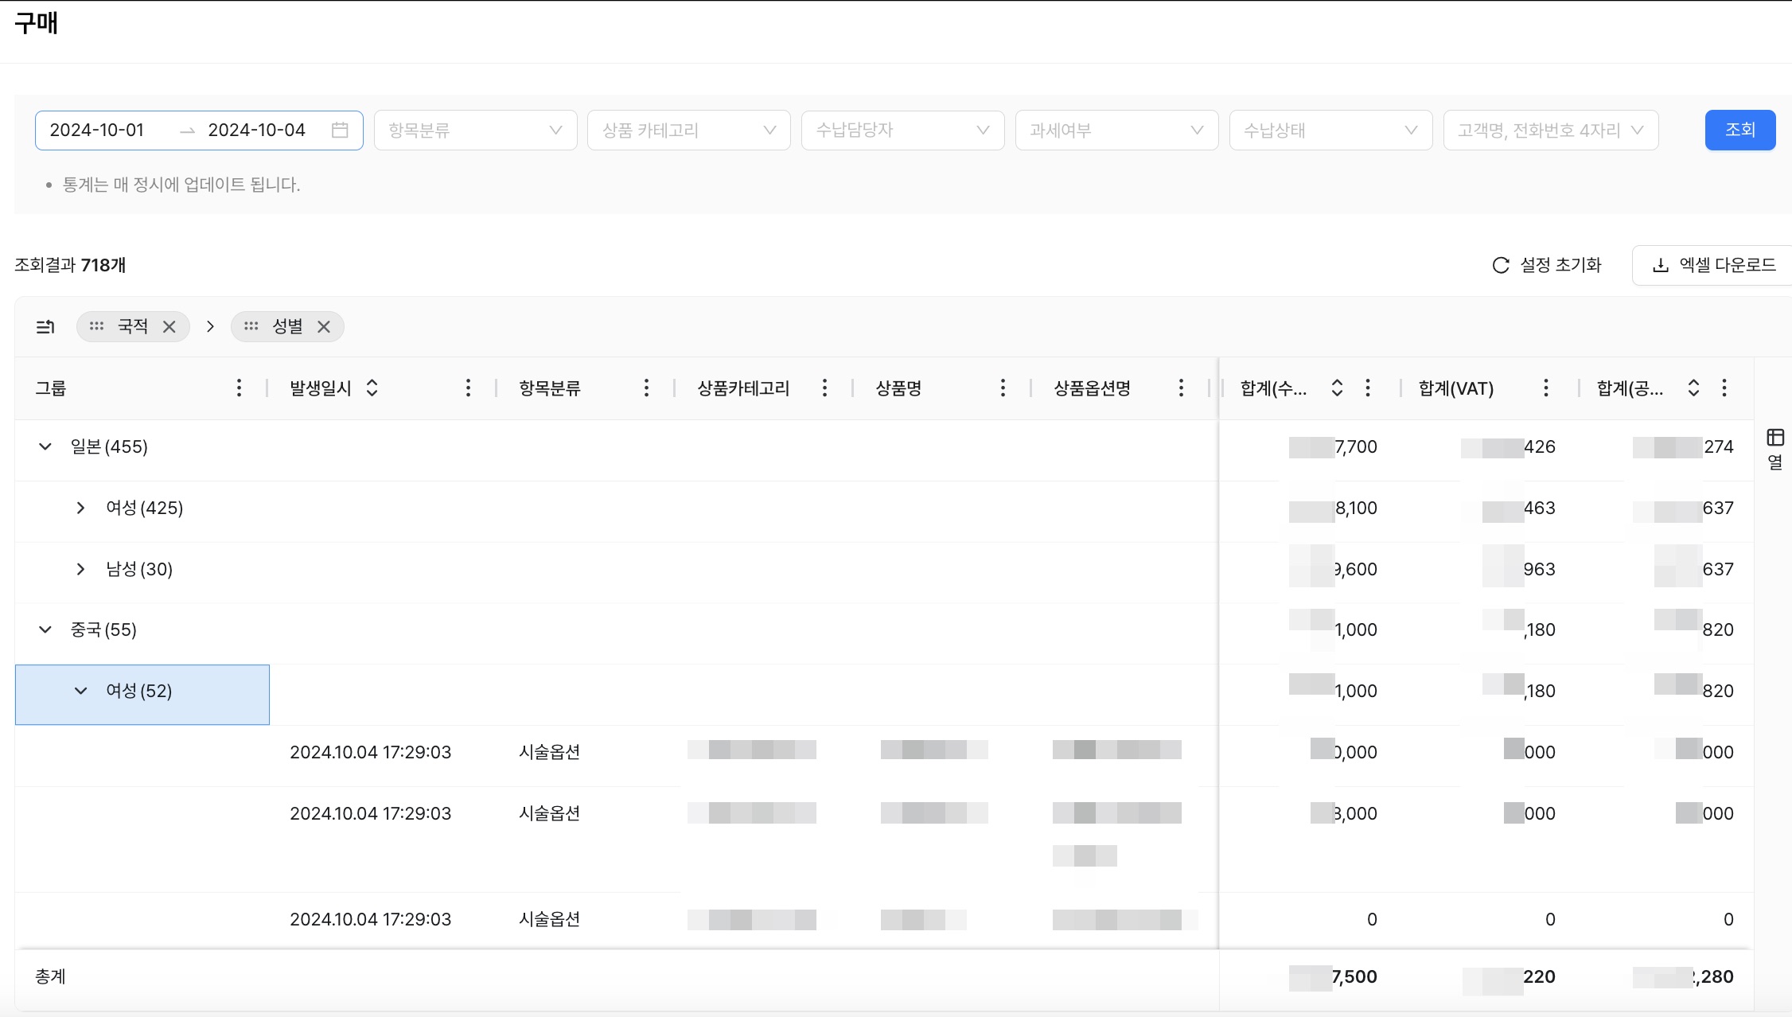Click the 고객명, 전화번호 4자리 search field
The width and height of the screenshot is (1792, 1017).
(x=1540, y=130)
